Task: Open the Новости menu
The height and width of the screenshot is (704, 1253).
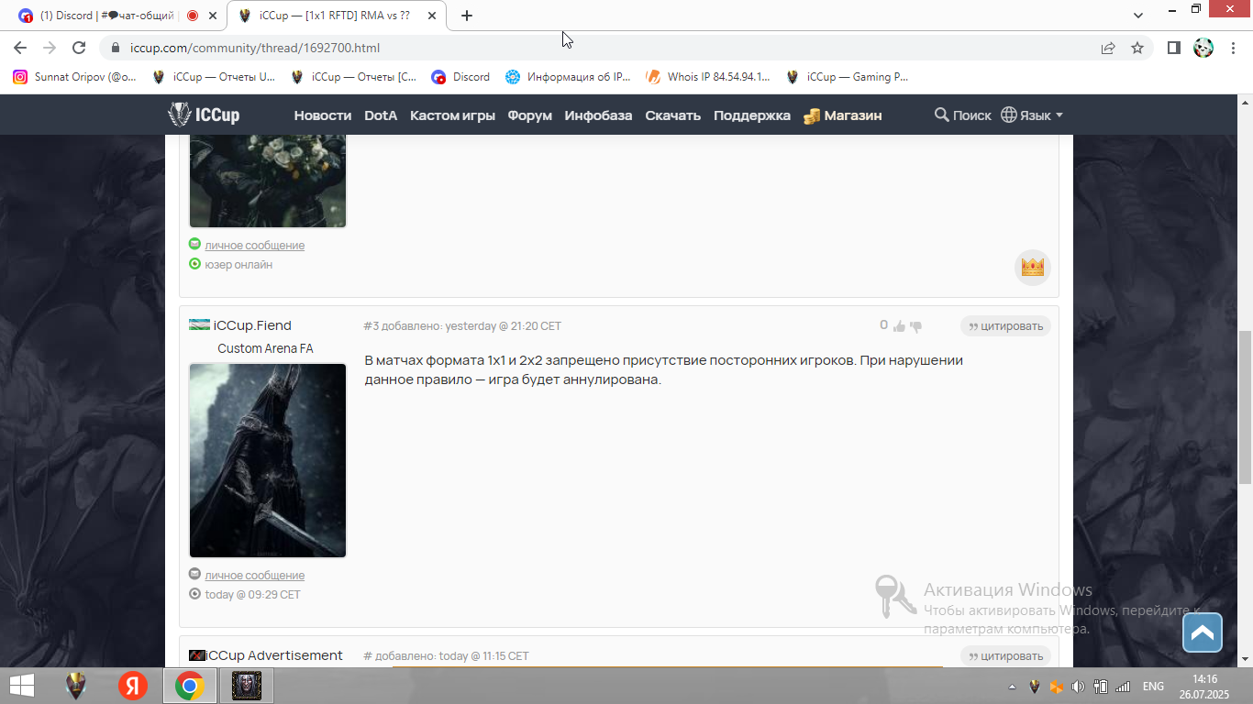Action: pyautogui.click(x=323, y=115)
